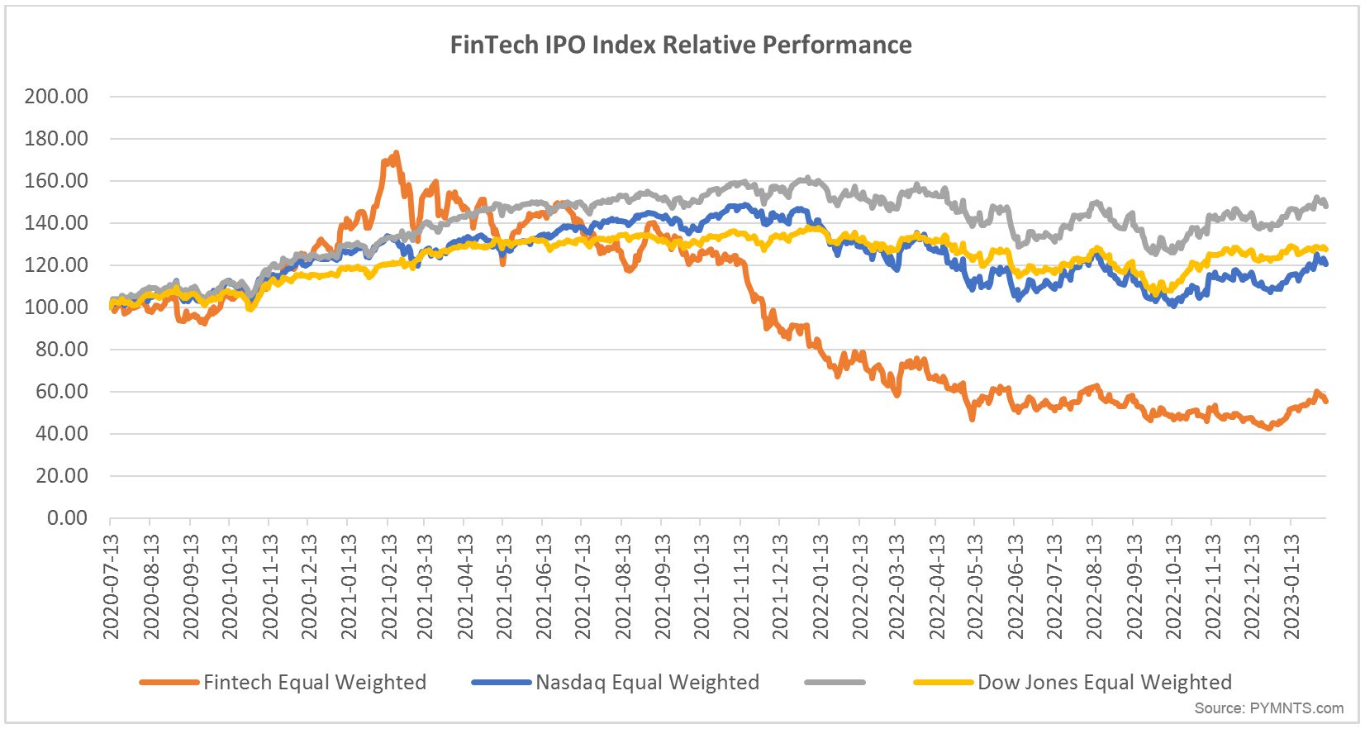Select the Nasdaq Equal Weighted legend label
This screenshot has height=729, width=1365.
pos(647,683)
